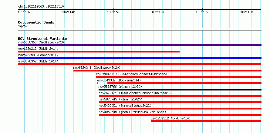Click the 182117k ruler tick label

pos(202,12)
